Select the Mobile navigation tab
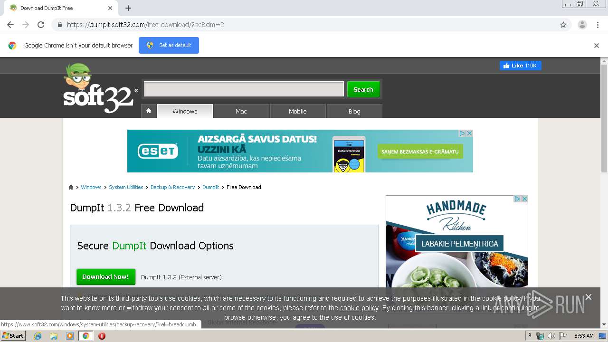The width and height of the screenshot is (608, 342). click(298, 111)
